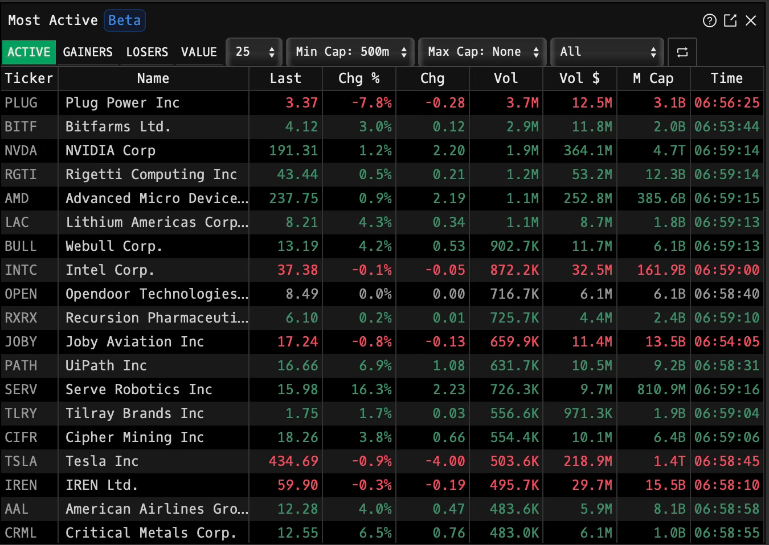
Task: Click the name Joby Aviation Inc
Action: coord(134,342)
